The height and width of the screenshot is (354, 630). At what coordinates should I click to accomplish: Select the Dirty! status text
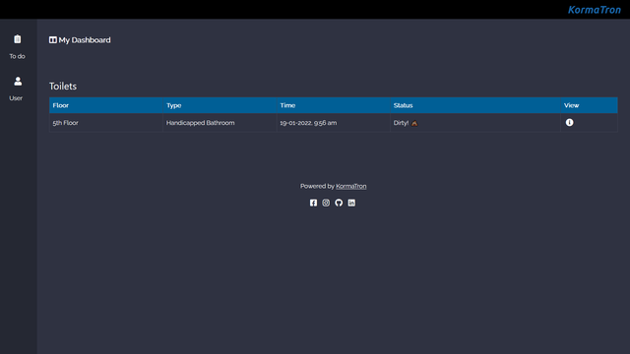tap(401, 123)
